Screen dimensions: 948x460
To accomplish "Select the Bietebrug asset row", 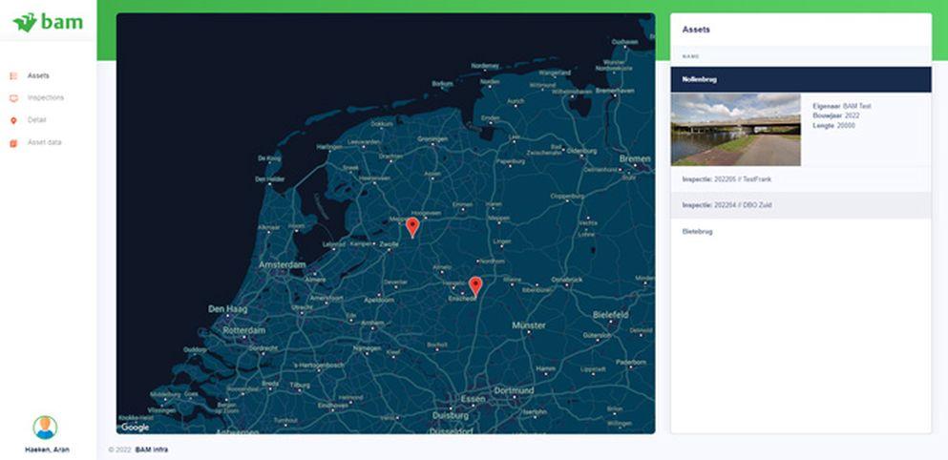I will point(800,232).
